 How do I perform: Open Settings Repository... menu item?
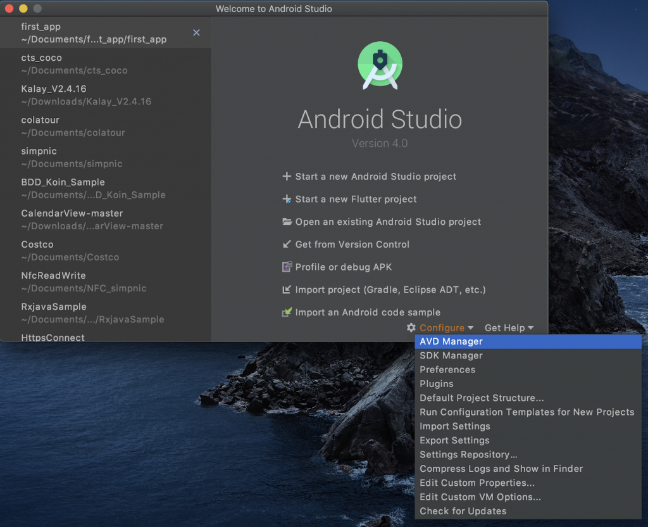click(528, 454)
